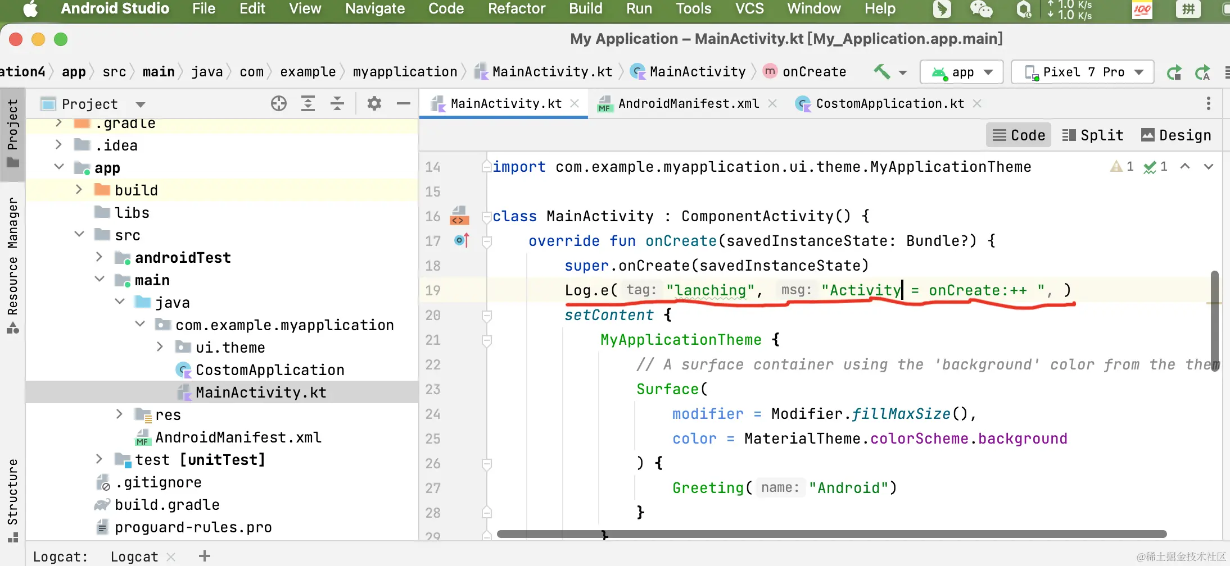Viewport: 1230px width, 566px height.
Task: Click the MainActivity.kt breadcrumb
Action: (544, 72)
